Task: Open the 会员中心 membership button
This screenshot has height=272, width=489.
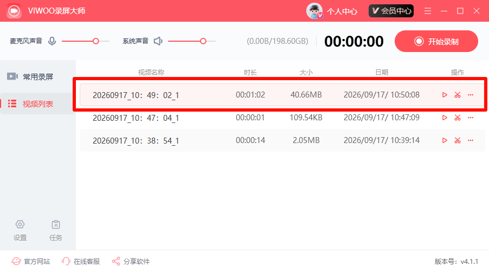Action: pyautogui.click(x=391, y=11)
